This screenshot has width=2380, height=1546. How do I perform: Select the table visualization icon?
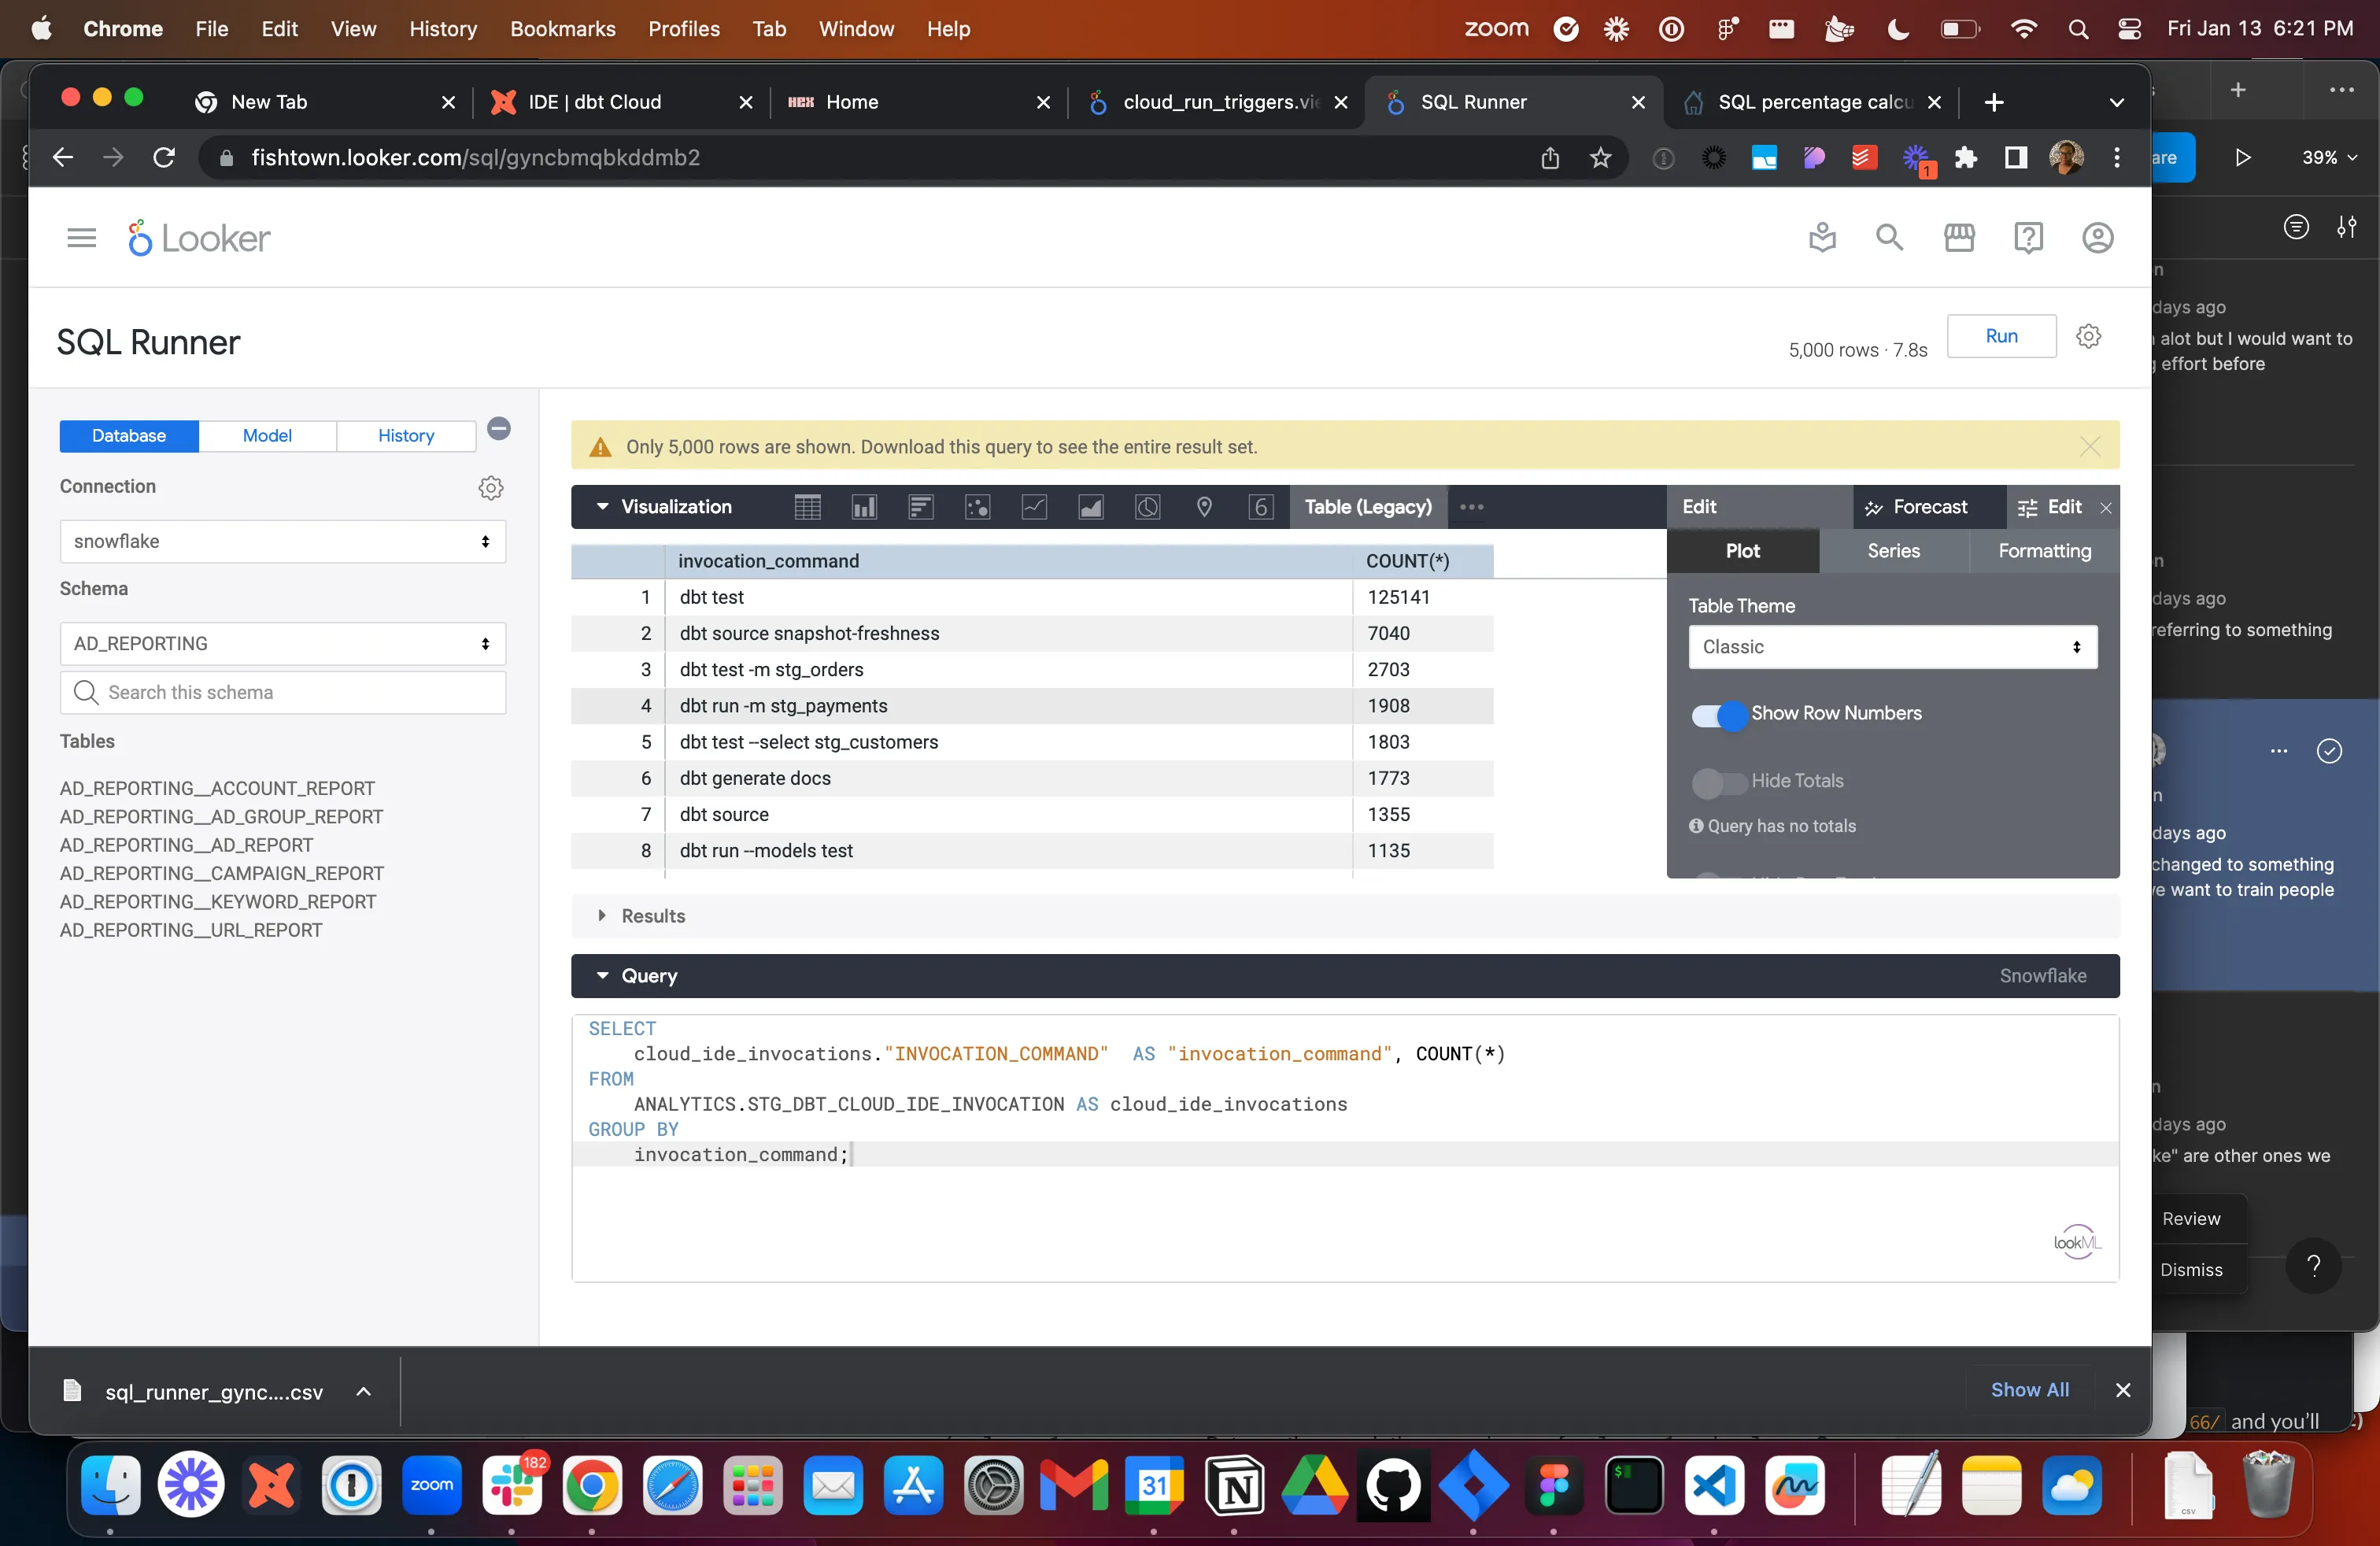pos(807,507)
